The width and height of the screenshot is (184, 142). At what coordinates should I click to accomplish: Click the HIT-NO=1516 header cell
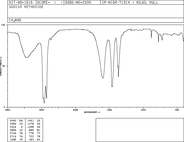pyautogui.click(x=22, y=2)
